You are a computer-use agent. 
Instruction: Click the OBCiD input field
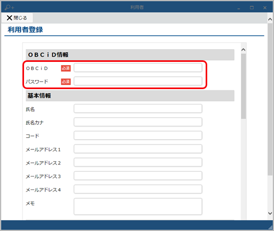click(x=138, y=68)
